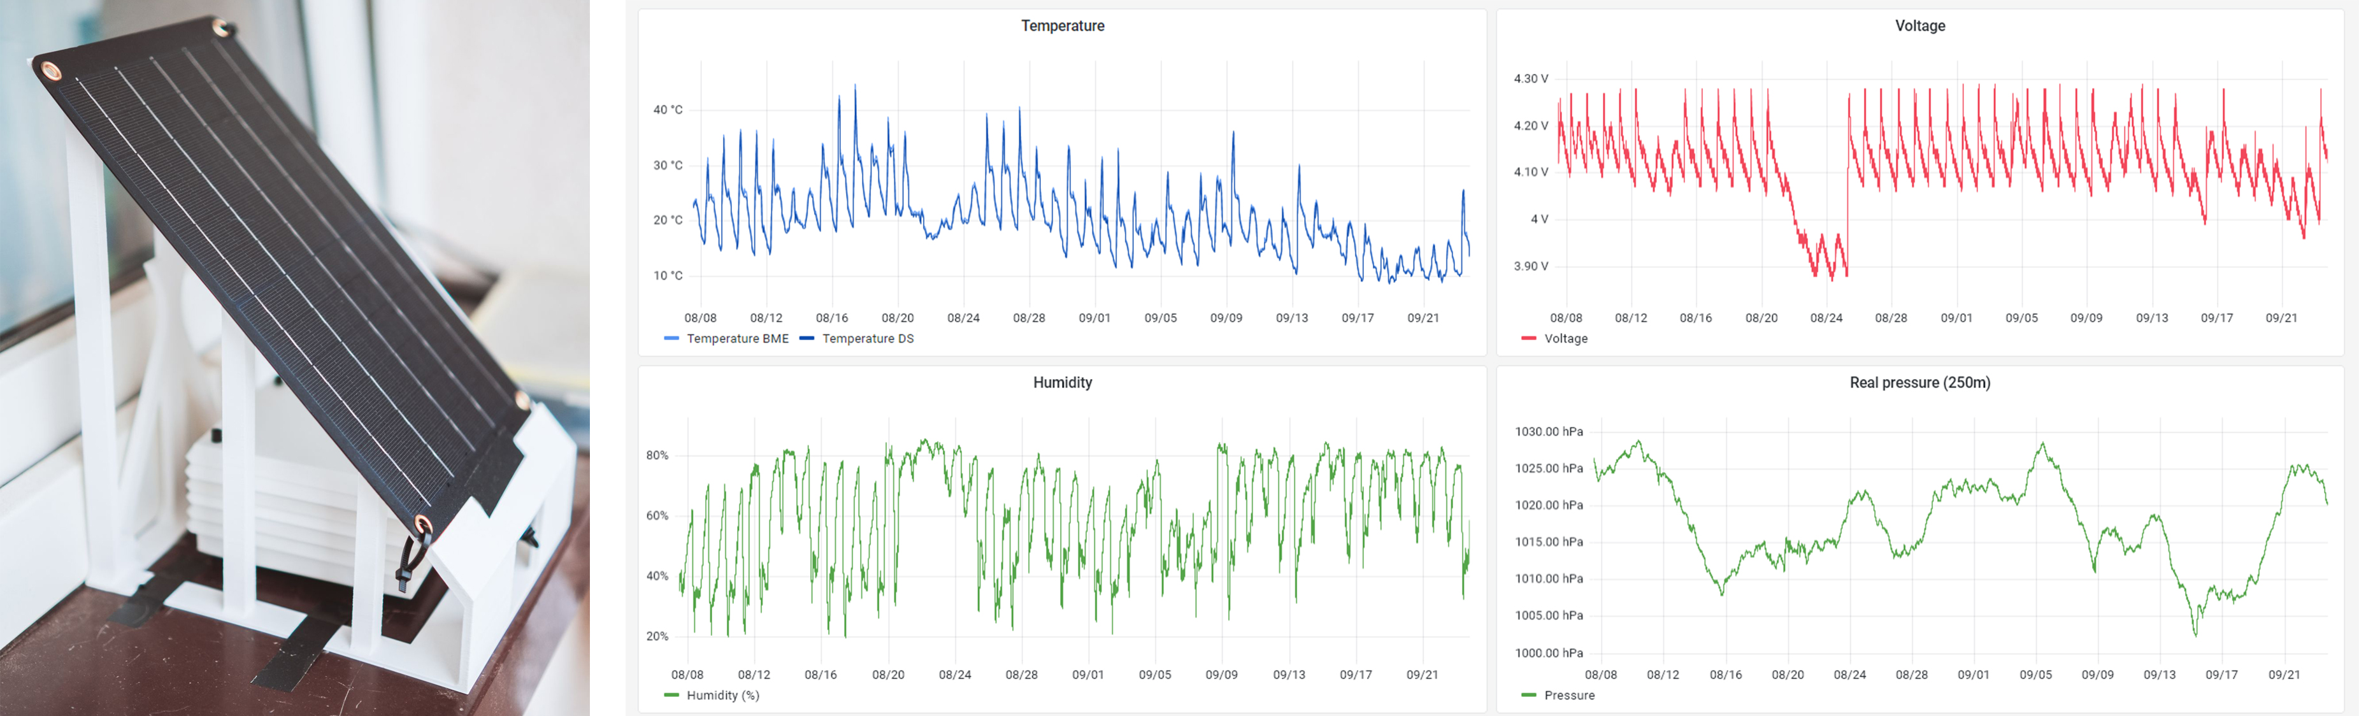Click the 3.90 V label on Voltage axis
This screenshot has height=716, width=2359.
1530,266
